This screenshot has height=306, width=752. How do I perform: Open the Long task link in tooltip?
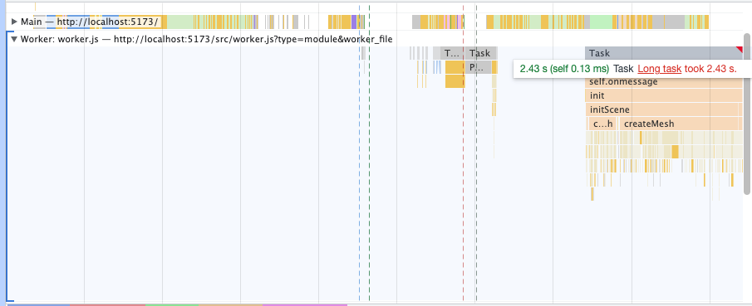tap(660, 69)
